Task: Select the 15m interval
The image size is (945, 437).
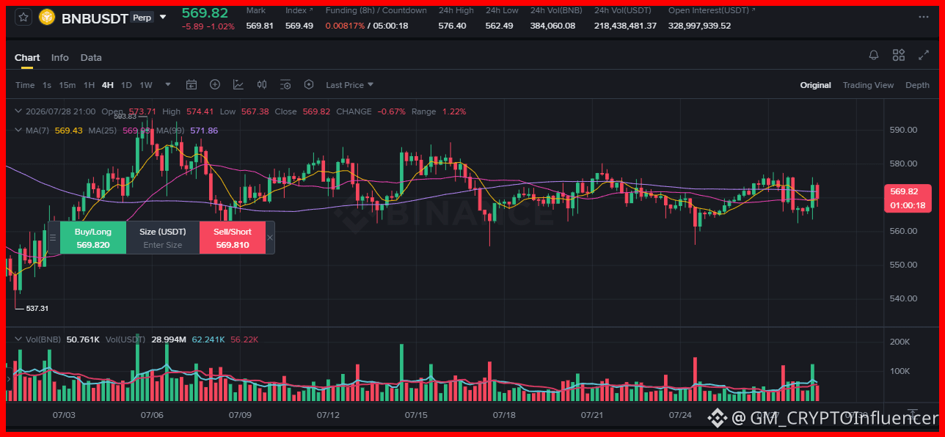Action: [x=67, y=85]
